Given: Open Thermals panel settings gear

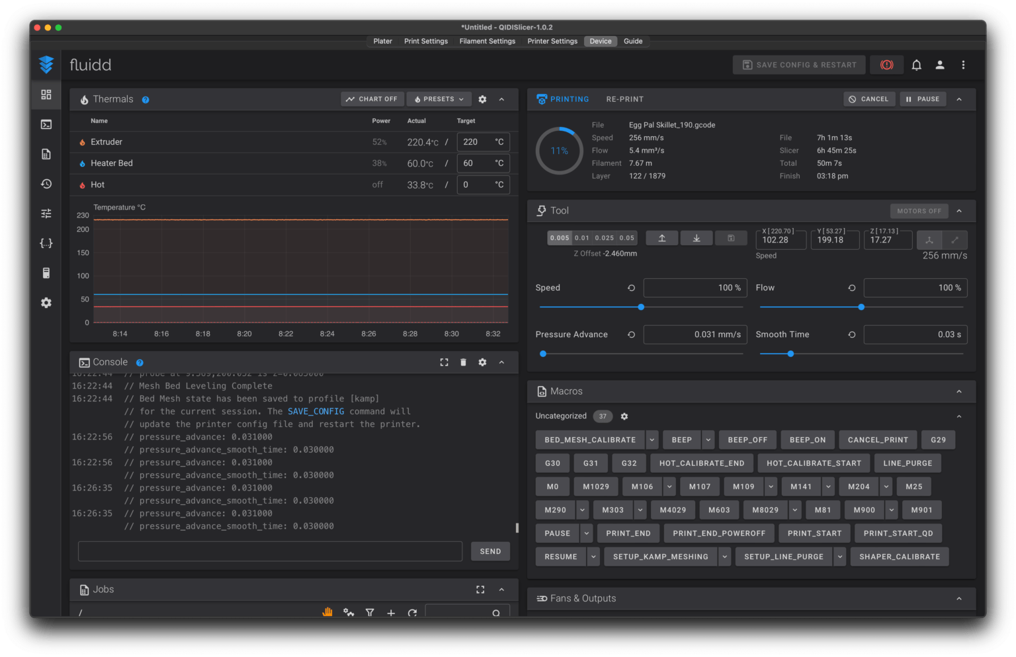Looking at the screenshot, I should [482, 99].
